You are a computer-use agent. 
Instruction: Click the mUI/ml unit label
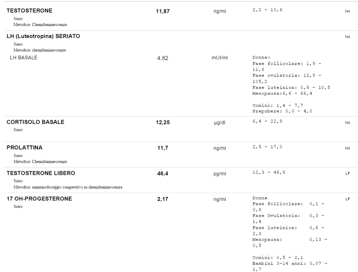point(219,58)
